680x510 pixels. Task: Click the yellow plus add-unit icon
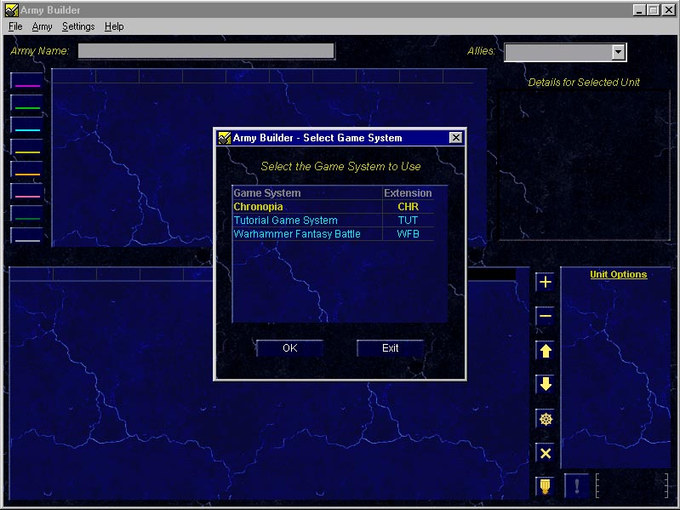pos(546,283)
